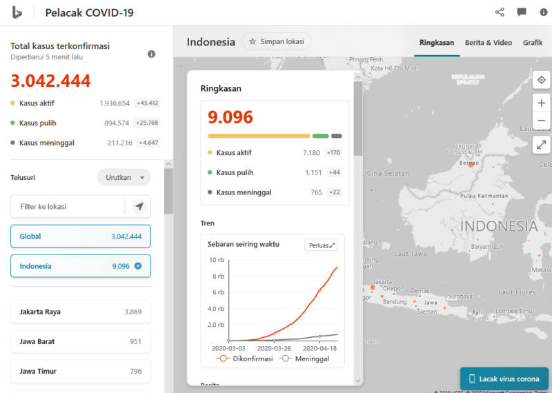Click Lacak virus corona button
Viewport: 552px width, 393px height.
(504, 379)
